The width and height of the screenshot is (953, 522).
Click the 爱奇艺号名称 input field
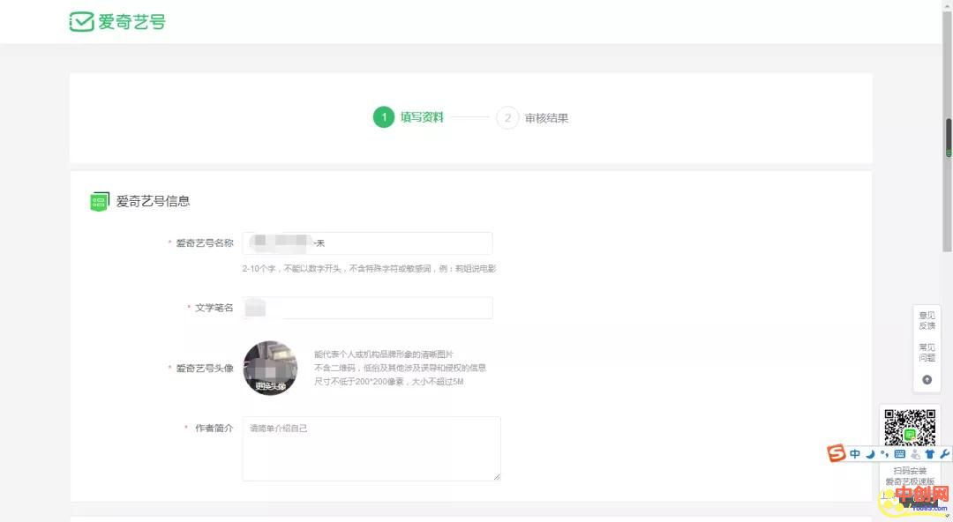pyautogui.click(x=367, y=243)
